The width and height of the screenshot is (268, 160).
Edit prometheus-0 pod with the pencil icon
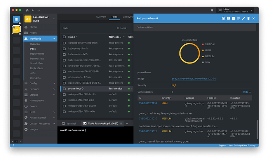click(x=244, y=18)
